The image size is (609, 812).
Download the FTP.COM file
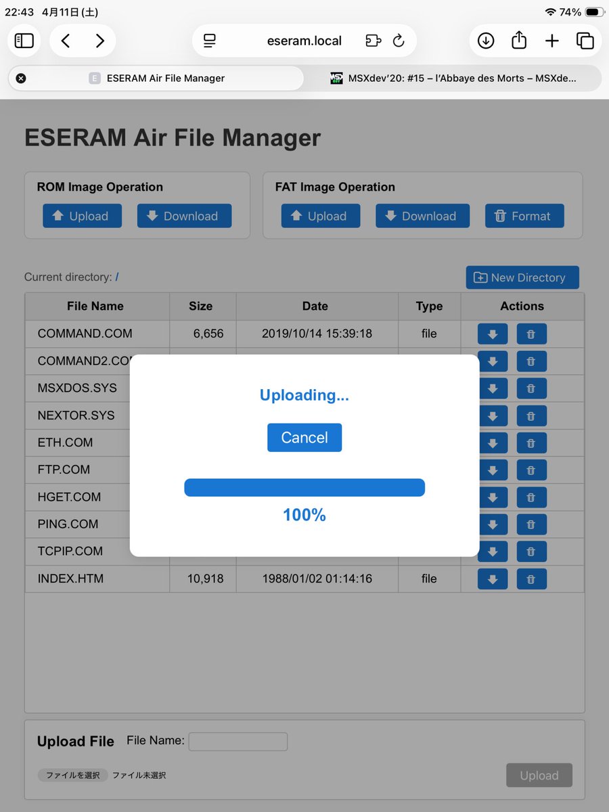[x=493, y=470]
